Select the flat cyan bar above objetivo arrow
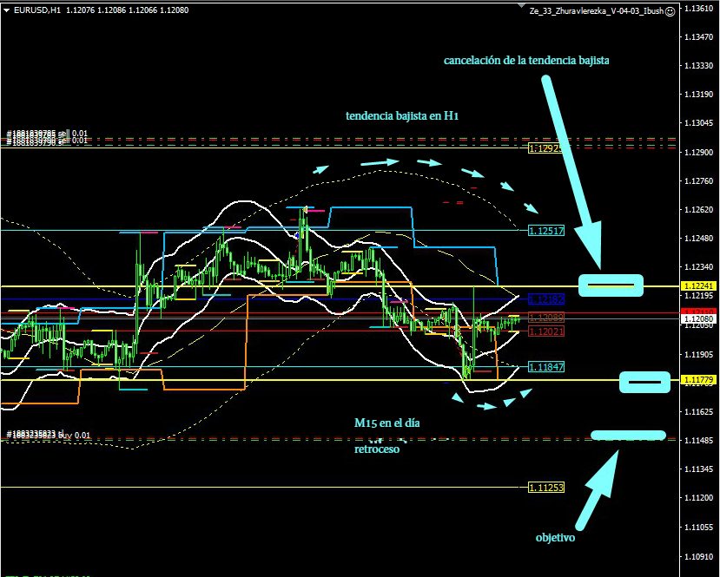The height and width of the screenshot is (577, 720). pyautogui.click(x=627, y=435)
